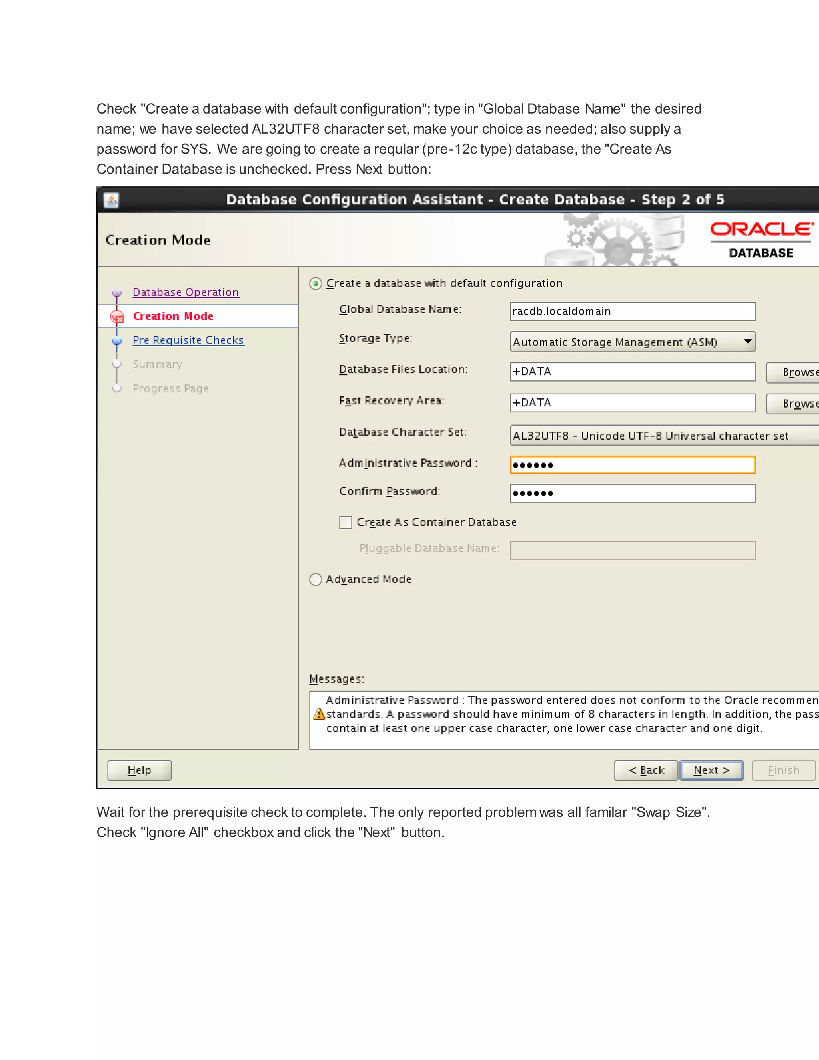Image resolution: width=819 pixels, height=1060 pixels.
Task: Click the Pre Requisite Checks step bullet
Action: click(117, 341)
